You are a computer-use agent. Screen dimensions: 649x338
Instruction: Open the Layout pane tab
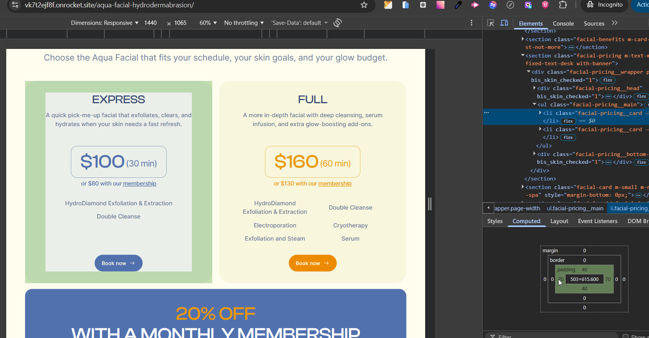[x=559, y=221]
